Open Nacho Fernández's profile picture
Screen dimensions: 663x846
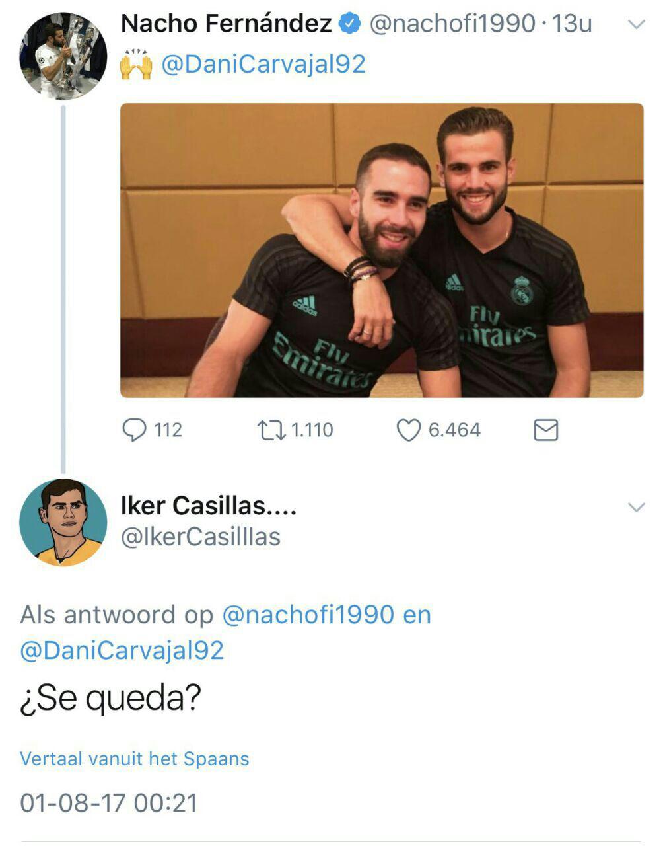[x=63, y=56]
